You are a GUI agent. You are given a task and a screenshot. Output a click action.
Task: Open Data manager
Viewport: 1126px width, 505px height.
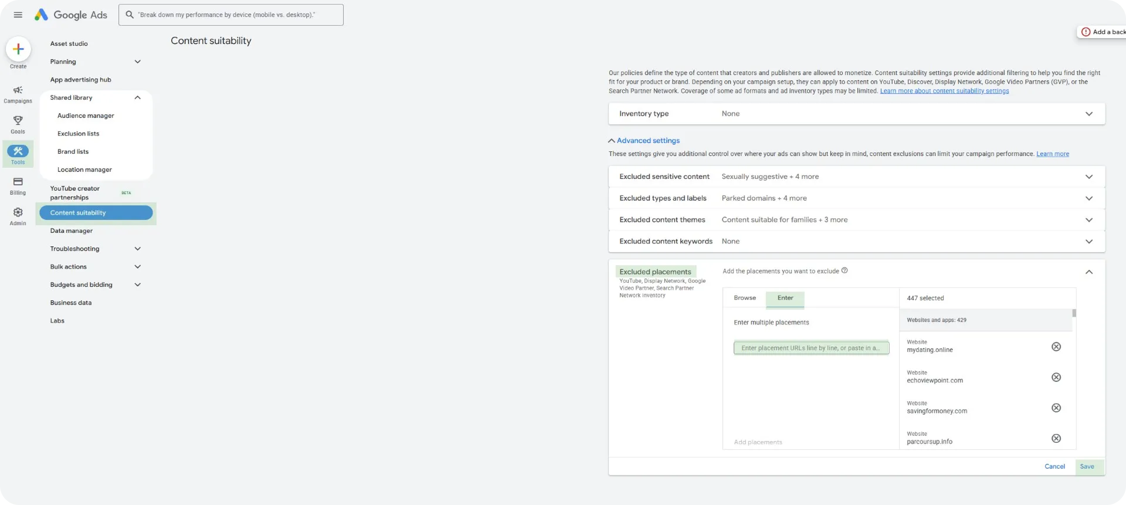72,231
